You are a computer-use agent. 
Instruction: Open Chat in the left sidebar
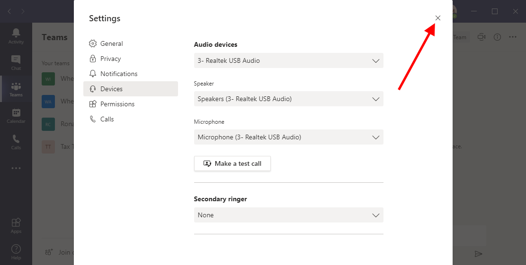[x=16, y=62]
